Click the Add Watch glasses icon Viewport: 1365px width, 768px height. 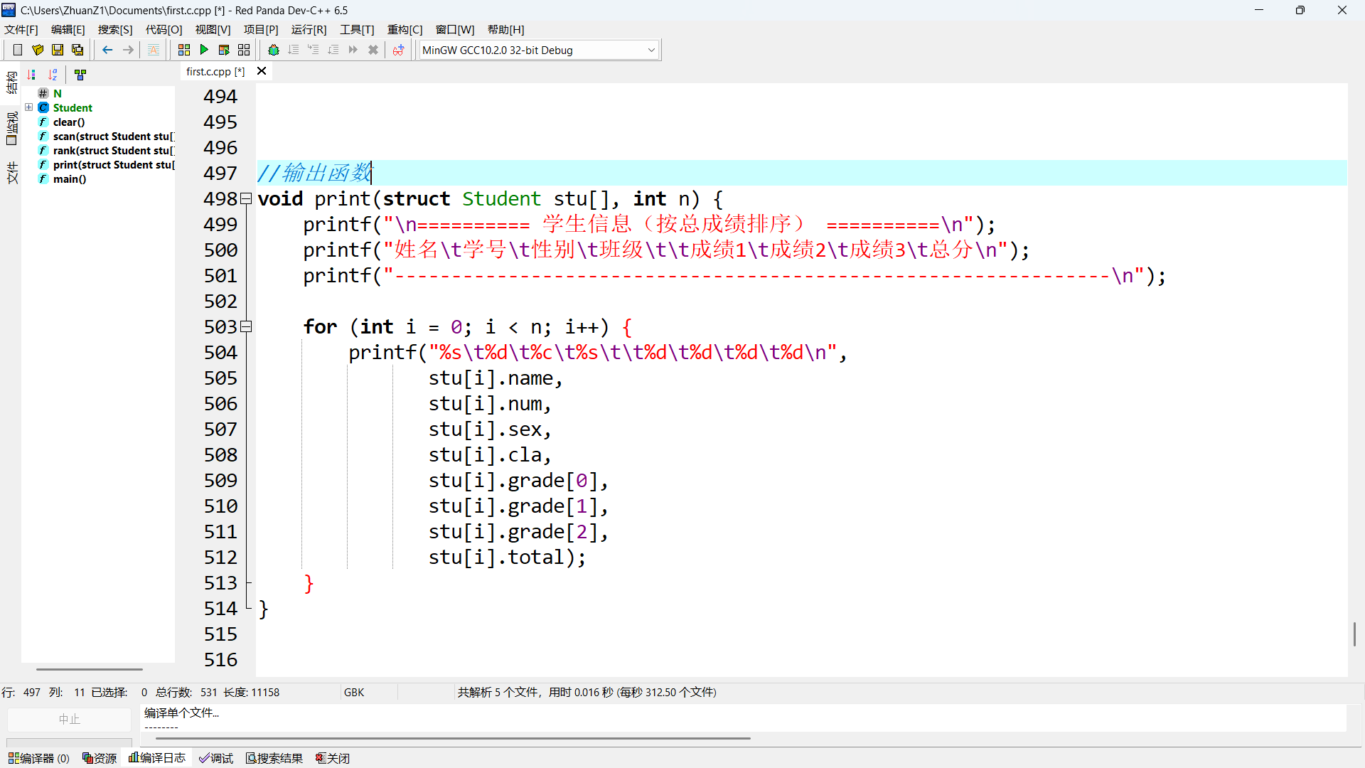pyautogui.click(x=398, y=50)
